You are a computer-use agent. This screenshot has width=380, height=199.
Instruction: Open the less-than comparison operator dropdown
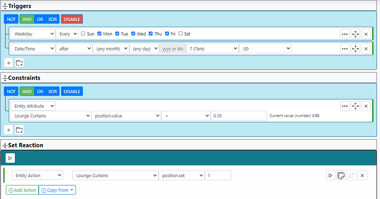coord(186,116)
